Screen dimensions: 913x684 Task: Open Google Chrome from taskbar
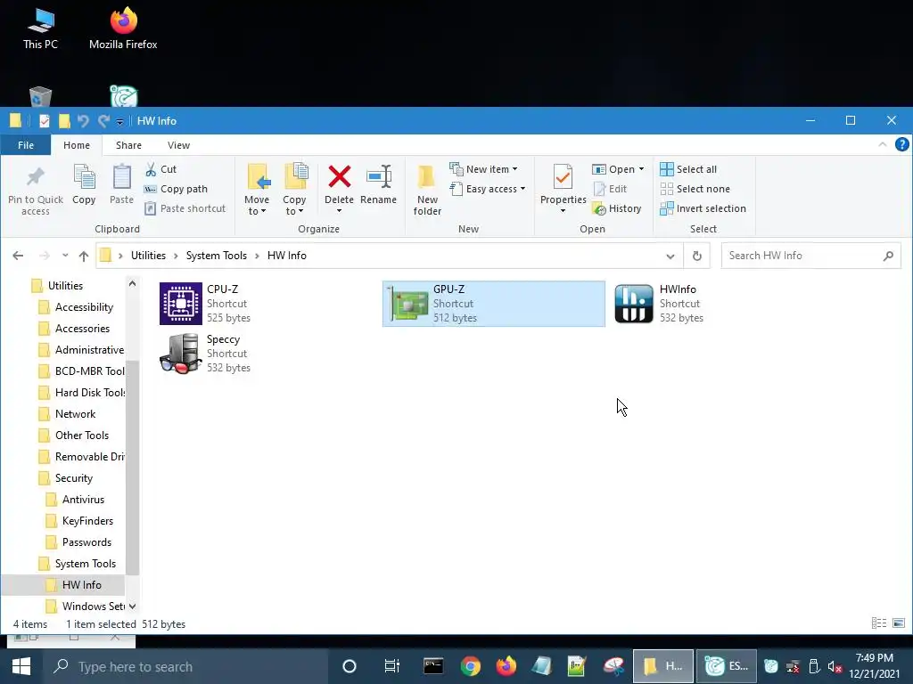click(470, 666)
